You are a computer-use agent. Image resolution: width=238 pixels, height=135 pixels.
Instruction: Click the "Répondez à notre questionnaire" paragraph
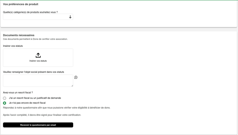pyautogui.click(x=56, y=108)
